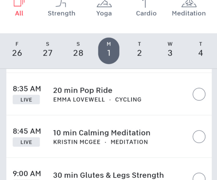Go to Tuesday 2 schedule

pyautogui.click(x=139, y=49)
